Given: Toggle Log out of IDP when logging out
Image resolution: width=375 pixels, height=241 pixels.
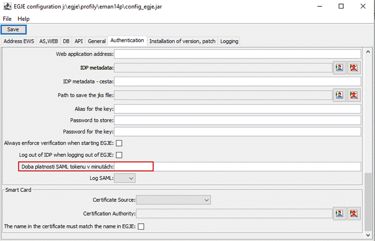Looking at the screenshot, I should 119,155.
